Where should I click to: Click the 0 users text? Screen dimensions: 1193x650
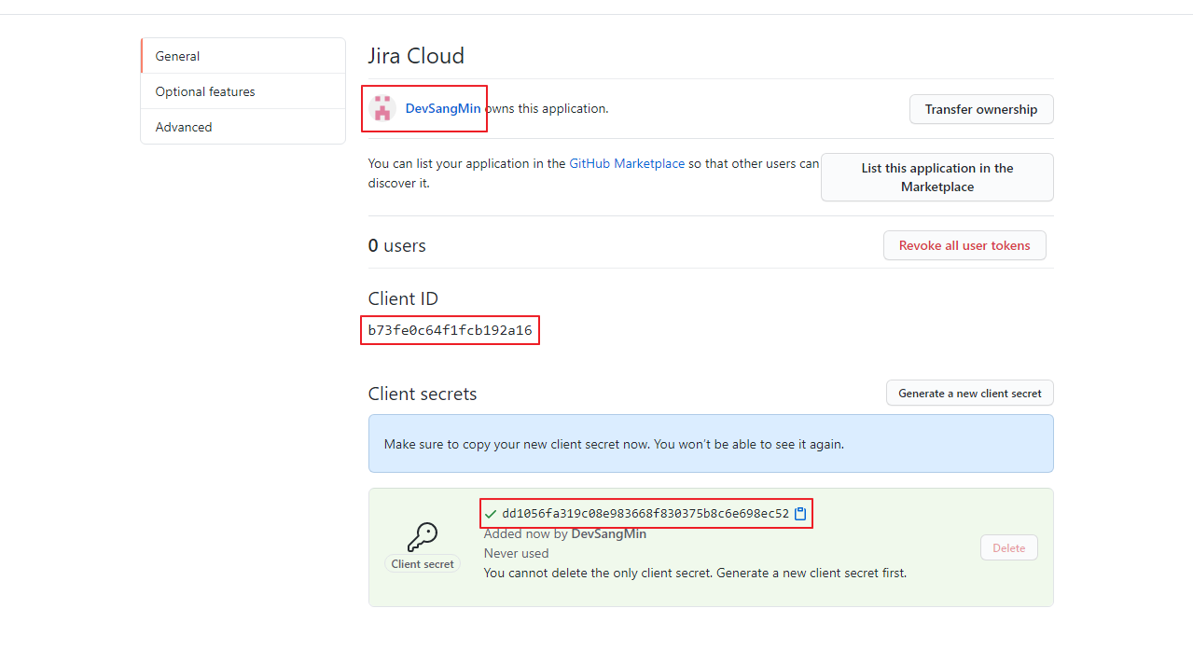[x=397, y=246]
